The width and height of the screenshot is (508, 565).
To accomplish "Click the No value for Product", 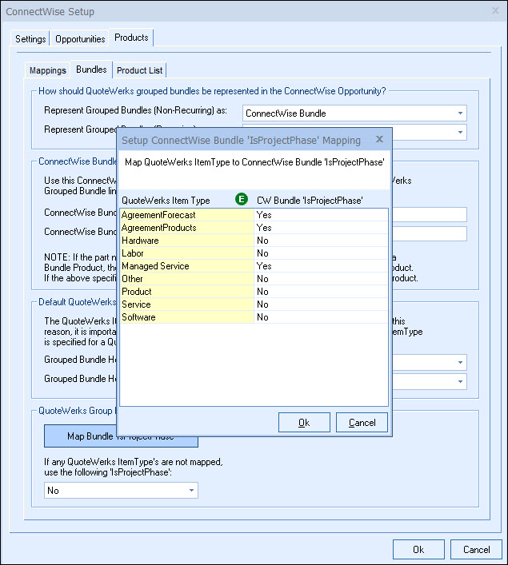I will 321,292.
